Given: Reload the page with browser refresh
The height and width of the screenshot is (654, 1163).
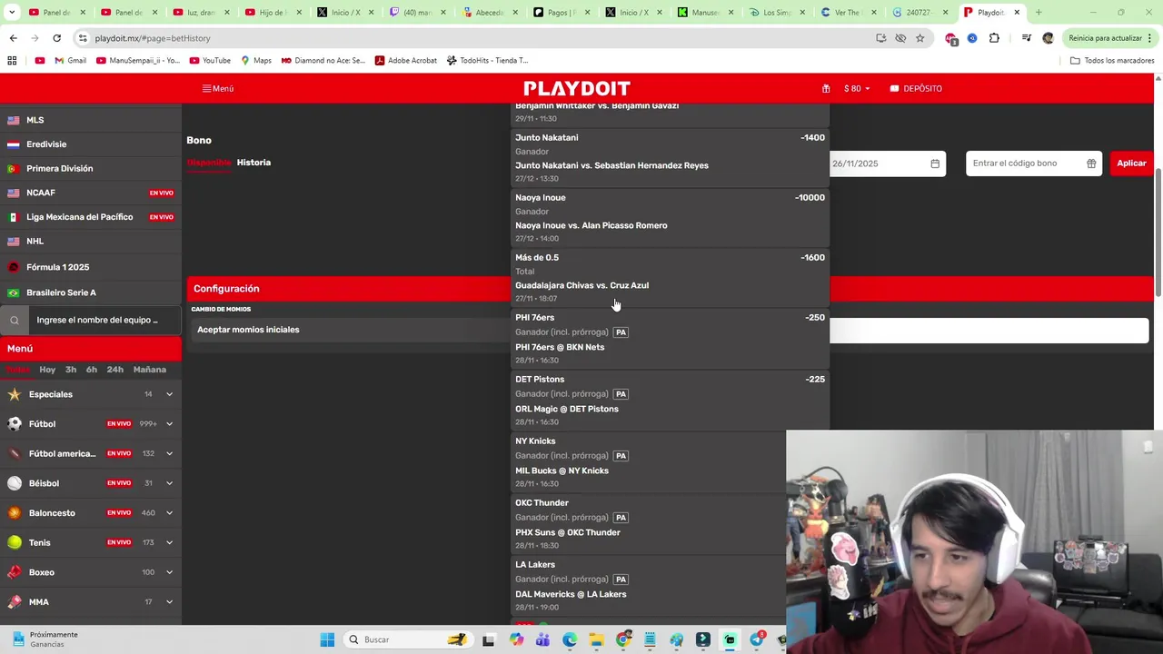Looking at the screenshot, I should (56, 38).
